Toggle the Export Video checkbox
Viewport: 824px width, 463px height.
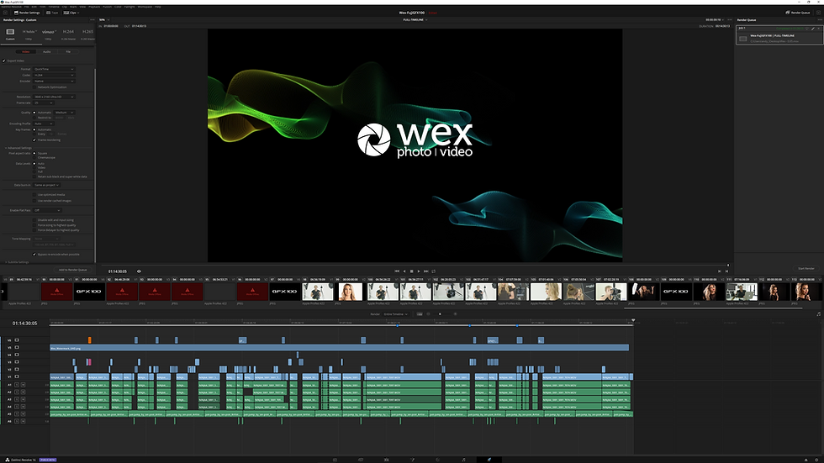pos(4,61)
